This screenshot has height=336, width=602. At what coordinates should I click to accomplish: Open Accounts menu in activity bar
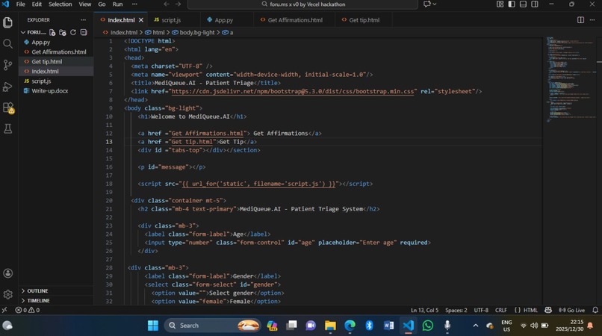(7, 273)
